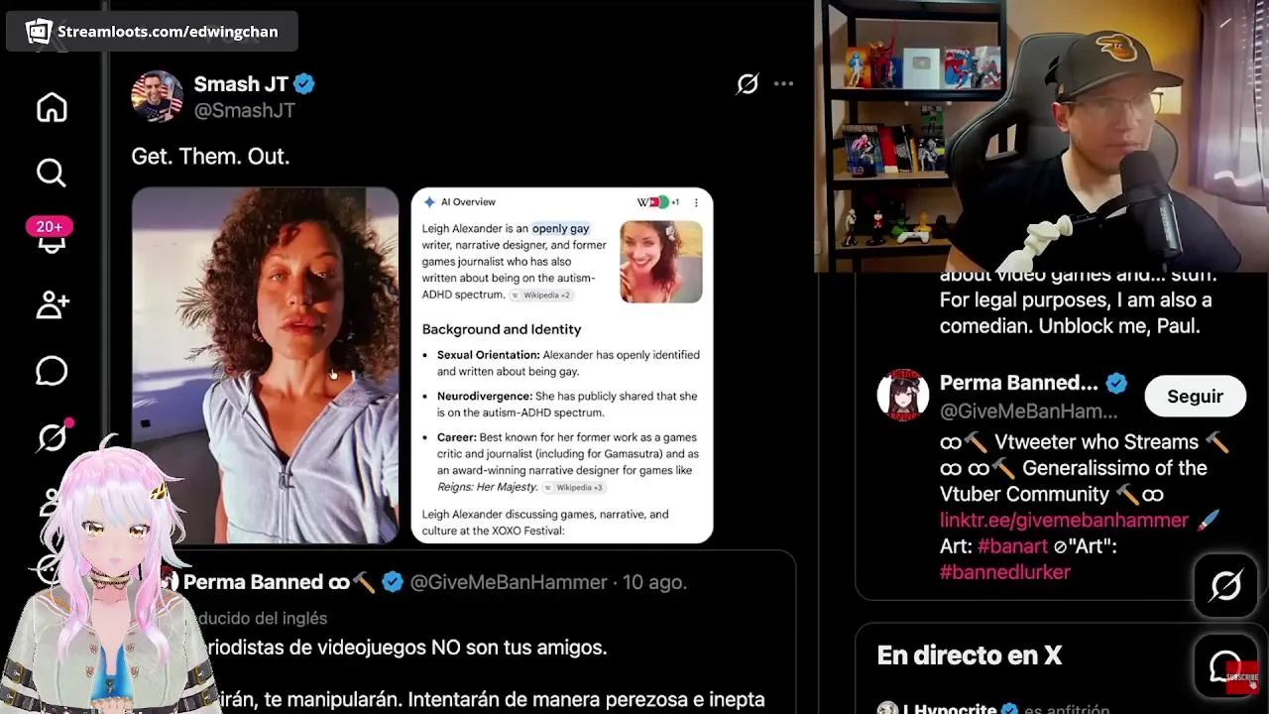Open Notifications bell showing 20+
The width and height of the screenshot is (1269, 714).
pos(51,238)
